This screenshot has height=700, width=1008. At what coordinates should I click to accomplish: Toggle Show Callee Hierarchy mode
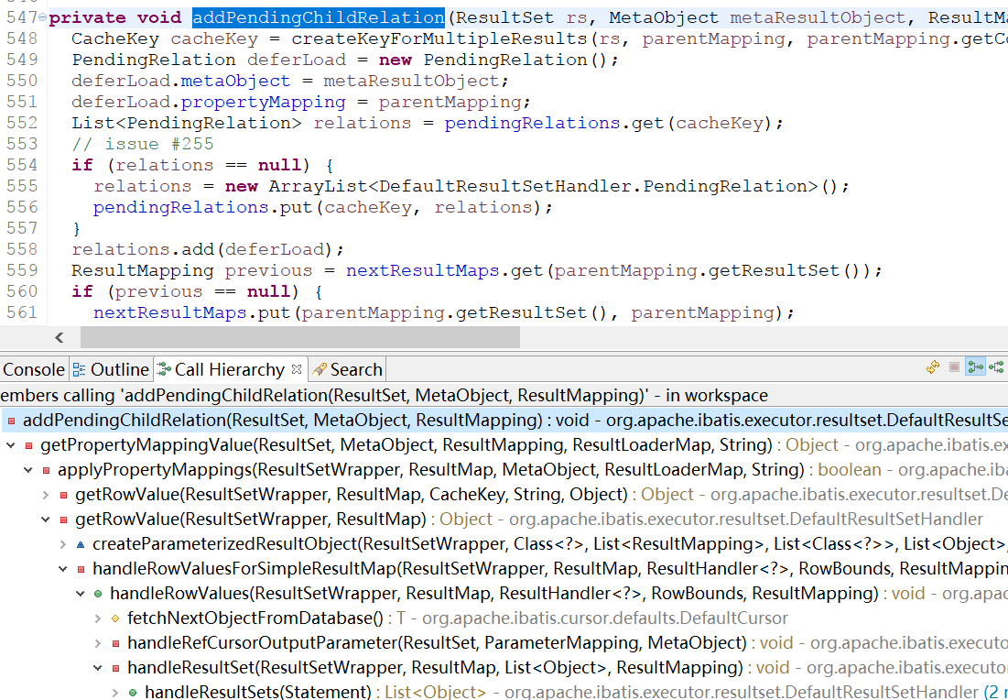point(996,368)
